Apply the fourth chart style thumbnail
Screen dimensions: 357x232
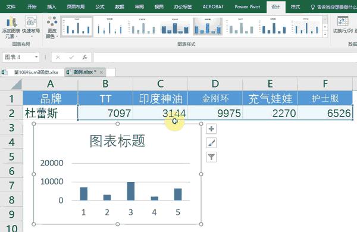(x=175, y=27)
